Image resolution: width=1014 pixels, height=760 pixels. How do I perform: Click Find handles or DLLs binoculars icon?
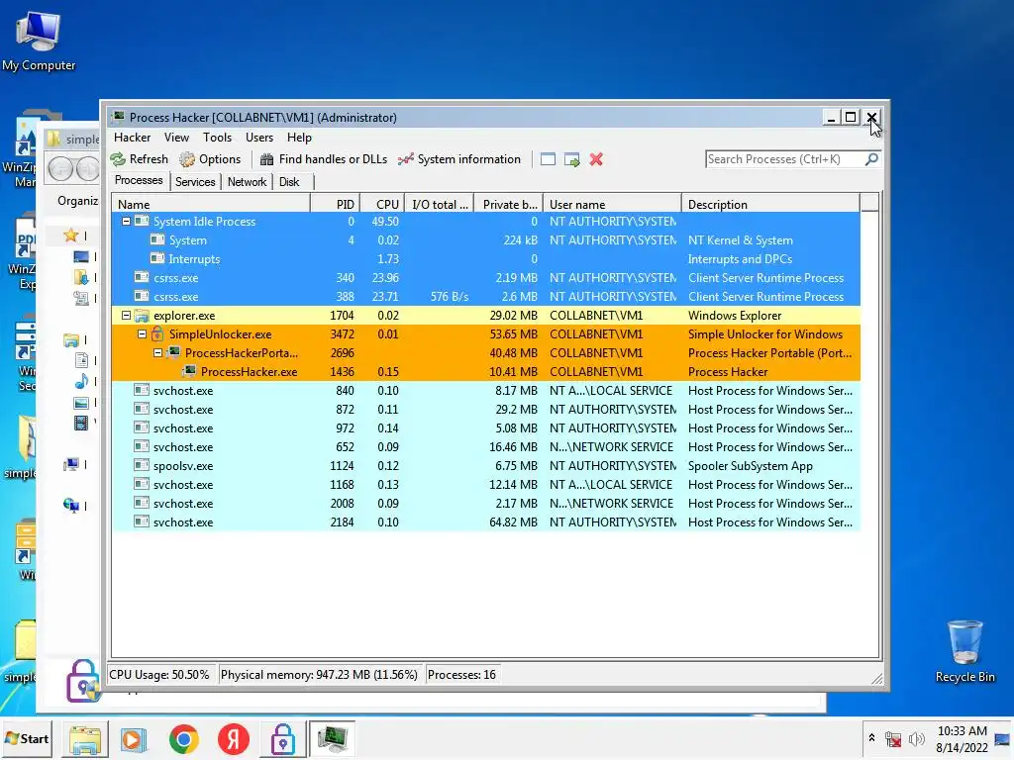(x=266, y=159)
